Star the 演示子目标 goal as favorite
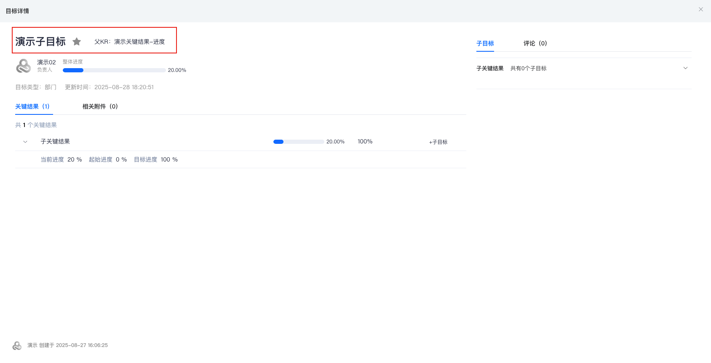The image size is (711, 363). point(77,42)
